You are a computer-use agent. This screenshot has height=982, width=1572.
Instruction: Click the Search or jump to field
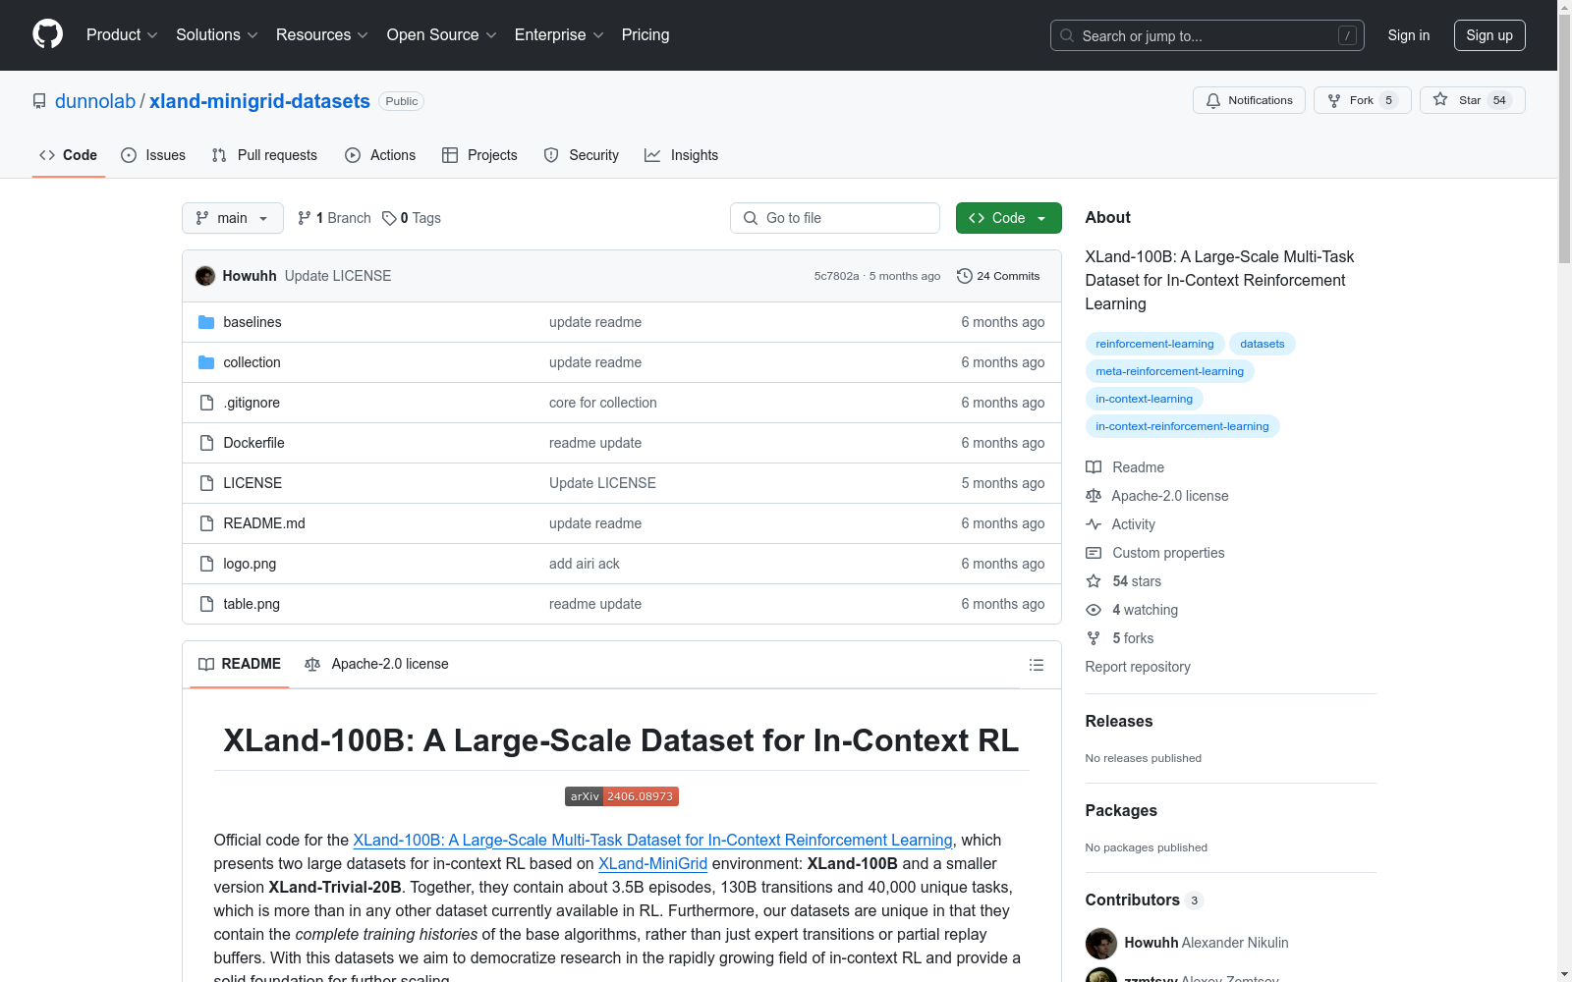pyautogui.click(x=1207, y=35)
